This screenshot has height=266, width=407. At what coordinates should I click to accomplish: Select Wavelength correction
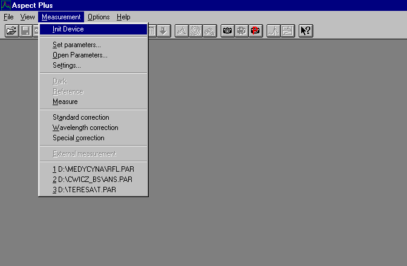coord(85,128)
